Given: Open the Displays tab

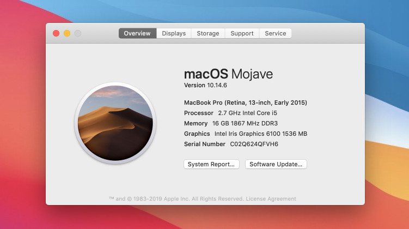Looking at the screenshot, I should pos(174,33).
